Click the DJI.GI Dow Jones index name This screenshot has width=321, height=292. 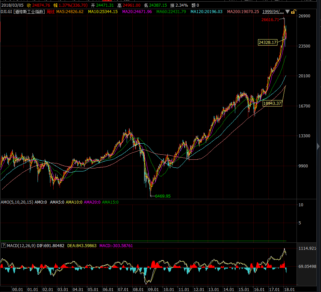(x=23, y=12)
